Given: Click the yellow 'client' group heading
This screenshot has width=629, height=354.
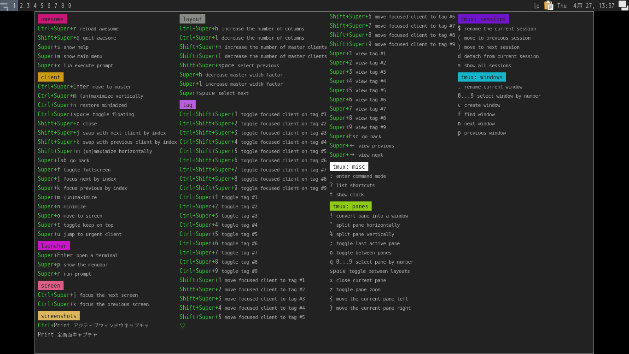Looking at the screenshot, I should pyautogui.click(x=51, y=77).
